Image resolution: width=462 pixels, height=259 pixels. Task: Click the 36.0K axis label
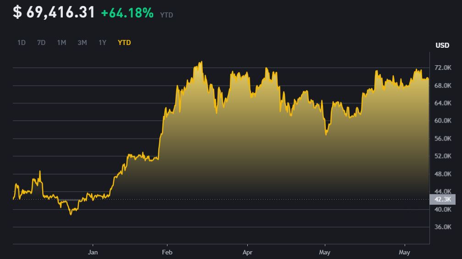point(443,227)
